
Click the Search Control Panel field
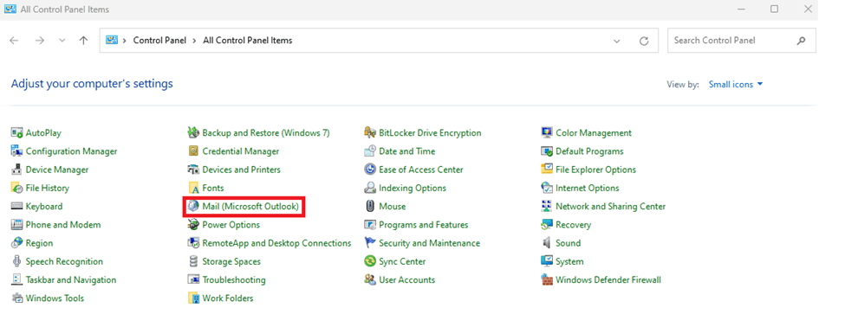click(742, 41)
